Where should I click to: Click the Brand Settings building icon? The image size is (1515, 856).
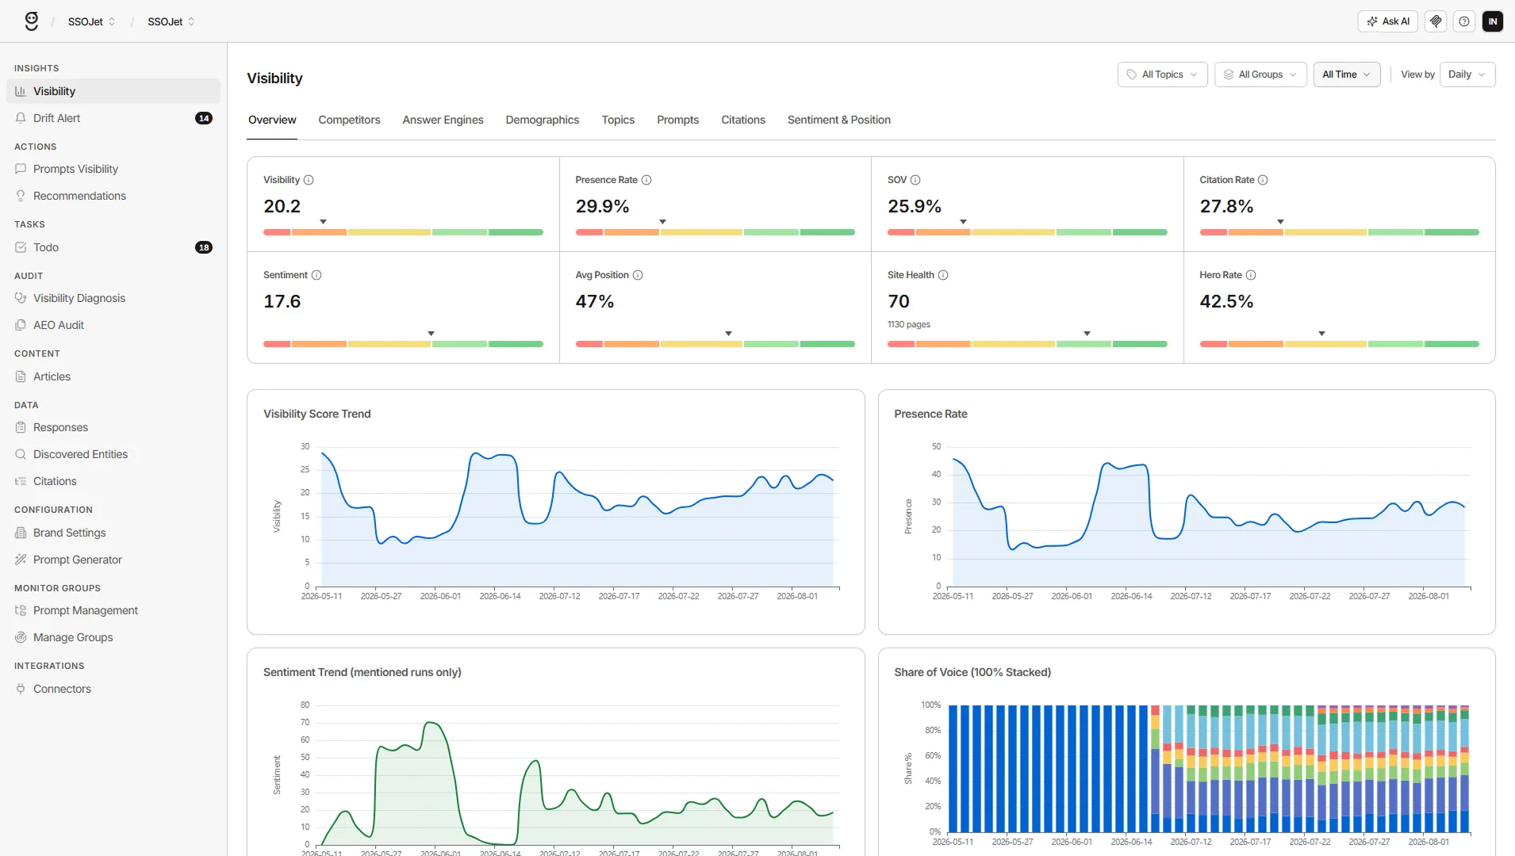click(21, 533)
